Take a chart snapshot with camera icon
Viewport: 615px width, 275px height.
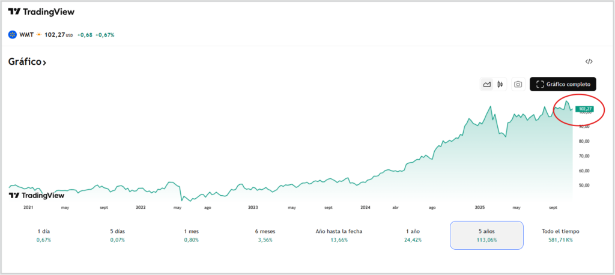pyautogui.click(x=518, y=85)
